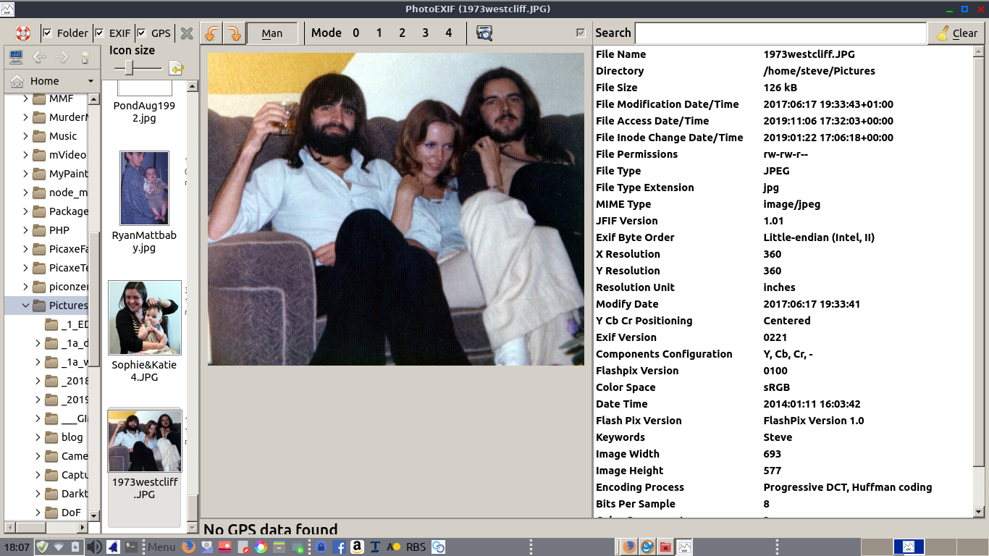
Task: Go back with the left arrow icon
Action: pos(39,56)
